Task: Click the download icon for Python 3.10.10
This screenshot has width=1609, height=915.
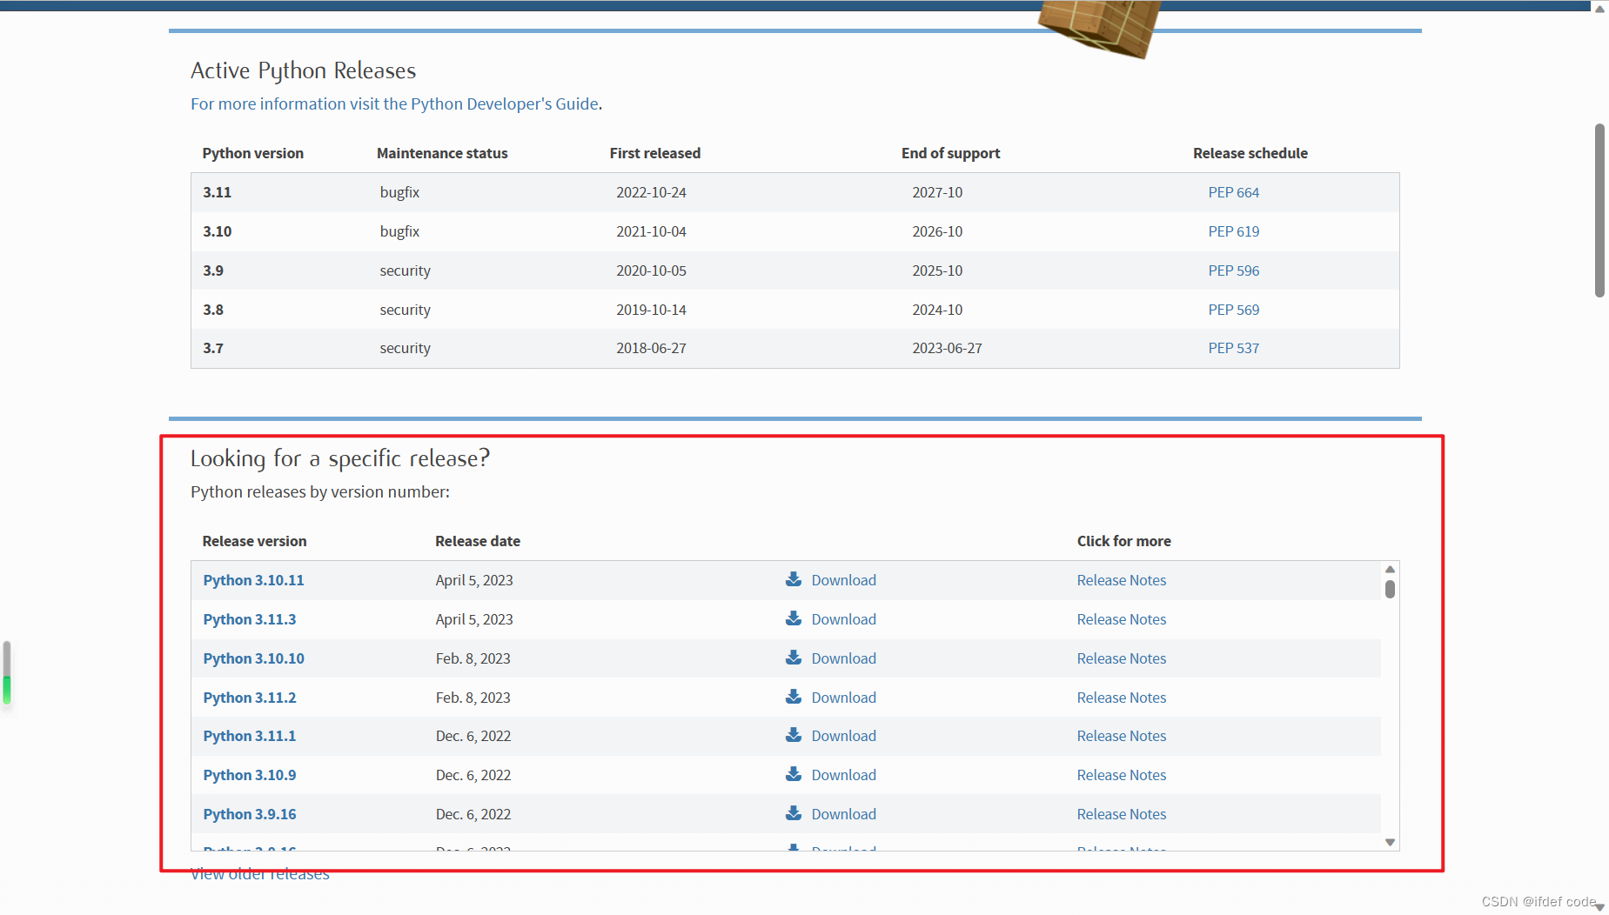Action: [793, 658]
